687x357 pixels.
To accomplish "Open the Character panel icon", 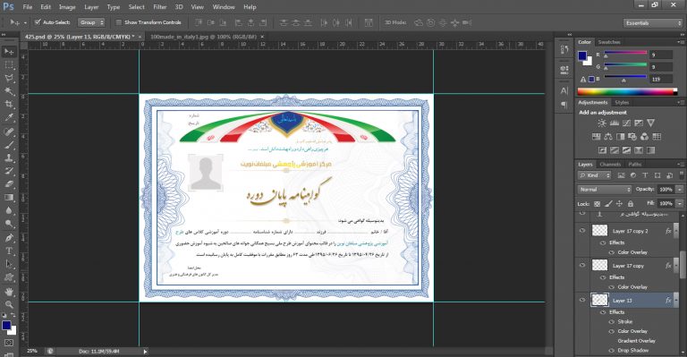I will 564,90.
